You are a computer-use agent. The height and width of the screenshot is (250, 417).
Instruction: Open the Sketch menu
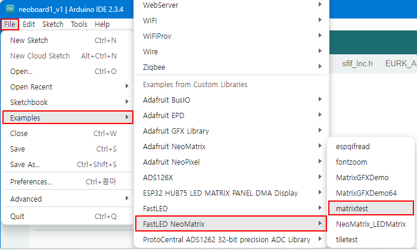tap(52, 24)
